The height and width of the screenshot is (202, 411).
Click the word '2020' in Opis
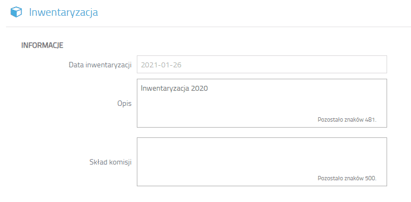tap(199, 89)
